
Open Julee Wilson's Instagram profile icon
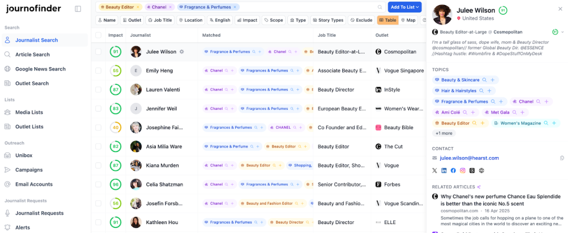(x=463, y=170)
